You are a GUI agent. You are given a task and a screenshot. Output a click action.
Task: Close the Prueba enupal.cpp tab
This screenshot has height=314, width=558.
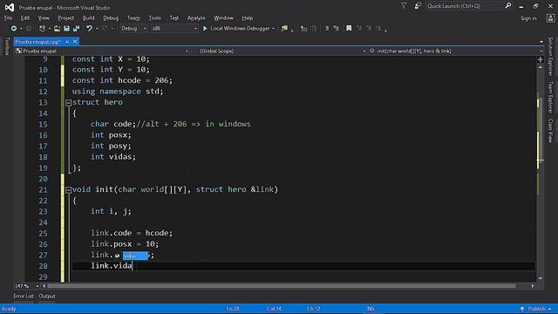coord(75,42)
